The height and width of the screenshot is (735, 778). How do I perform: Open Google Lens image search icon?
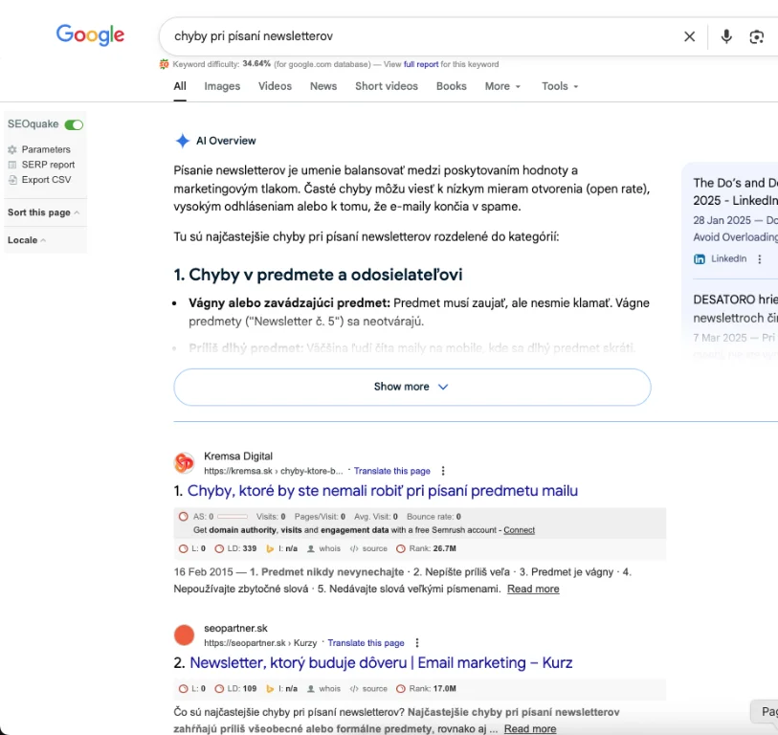pyautogui.click(x=757, y=36)
